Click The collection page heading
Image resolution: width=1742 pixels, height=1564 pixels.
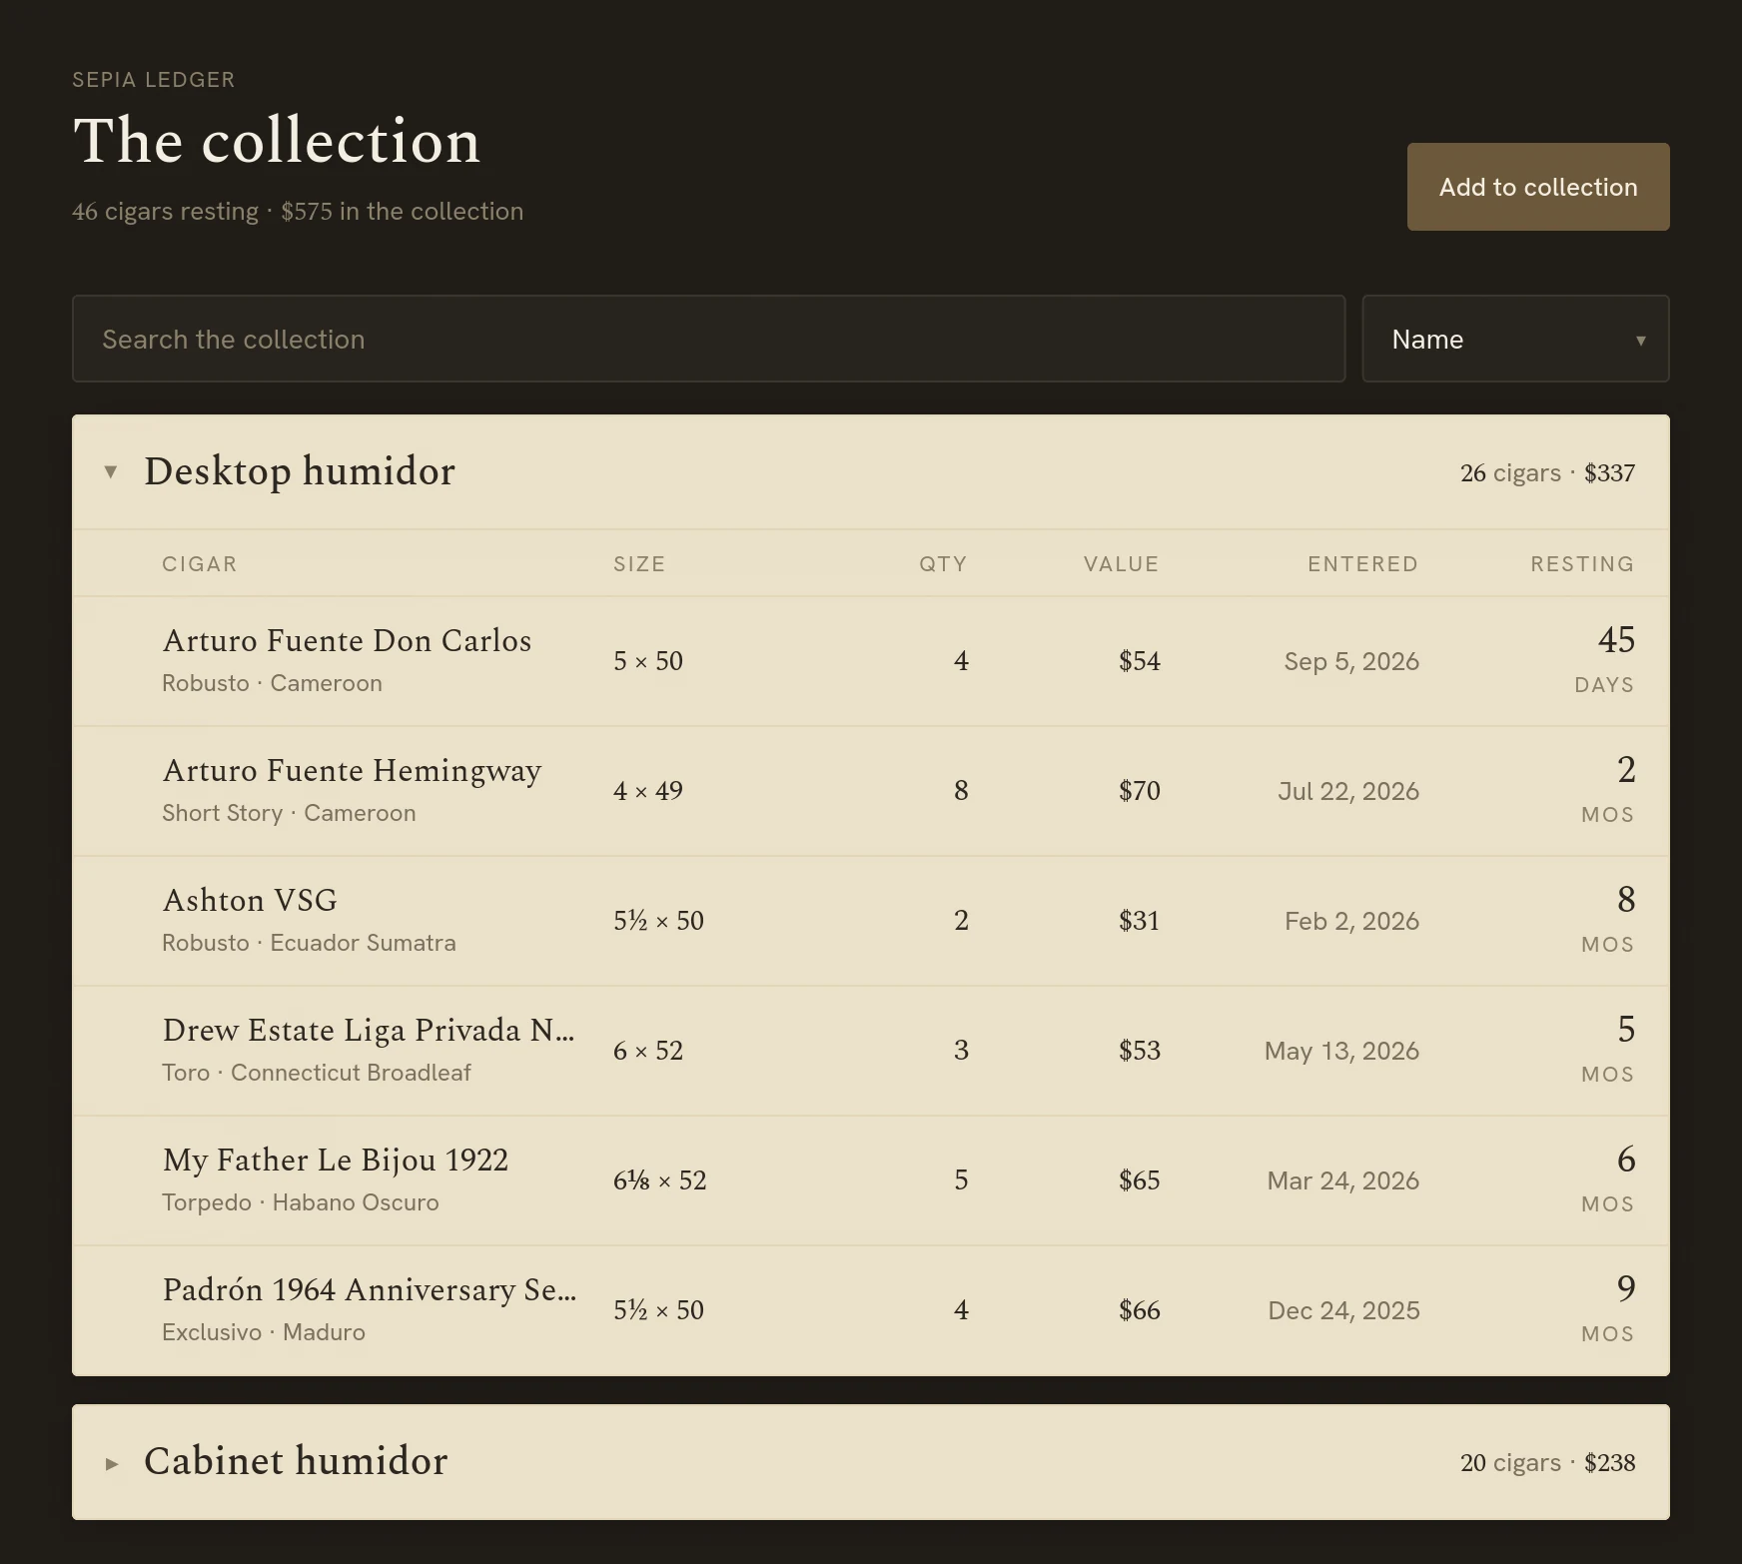pos(277,140)
